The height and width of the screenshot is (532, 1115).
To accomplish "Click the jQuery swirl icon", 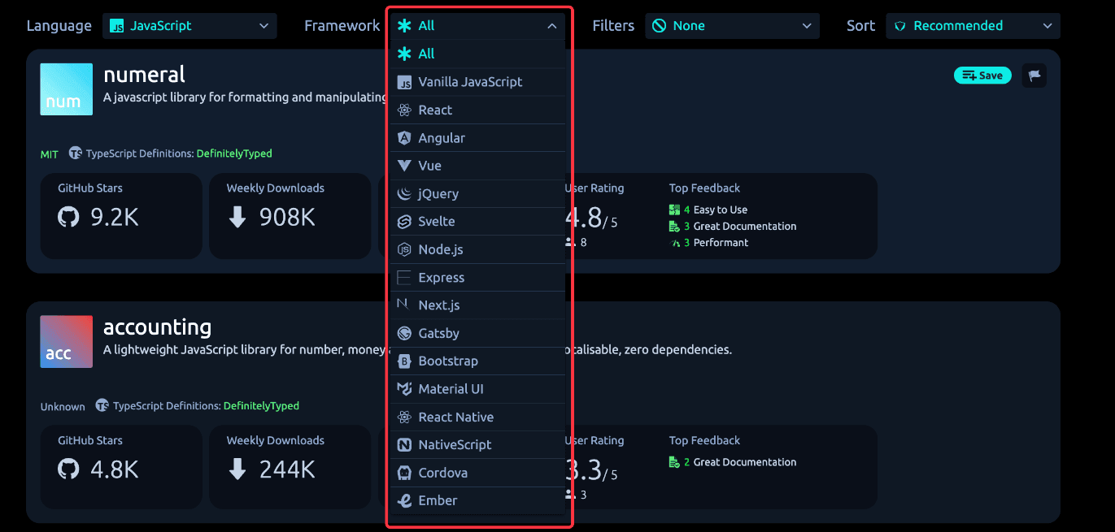I will (404, 193).
